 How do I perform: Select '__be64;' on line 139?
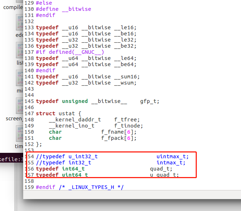[x=125, y=64]
